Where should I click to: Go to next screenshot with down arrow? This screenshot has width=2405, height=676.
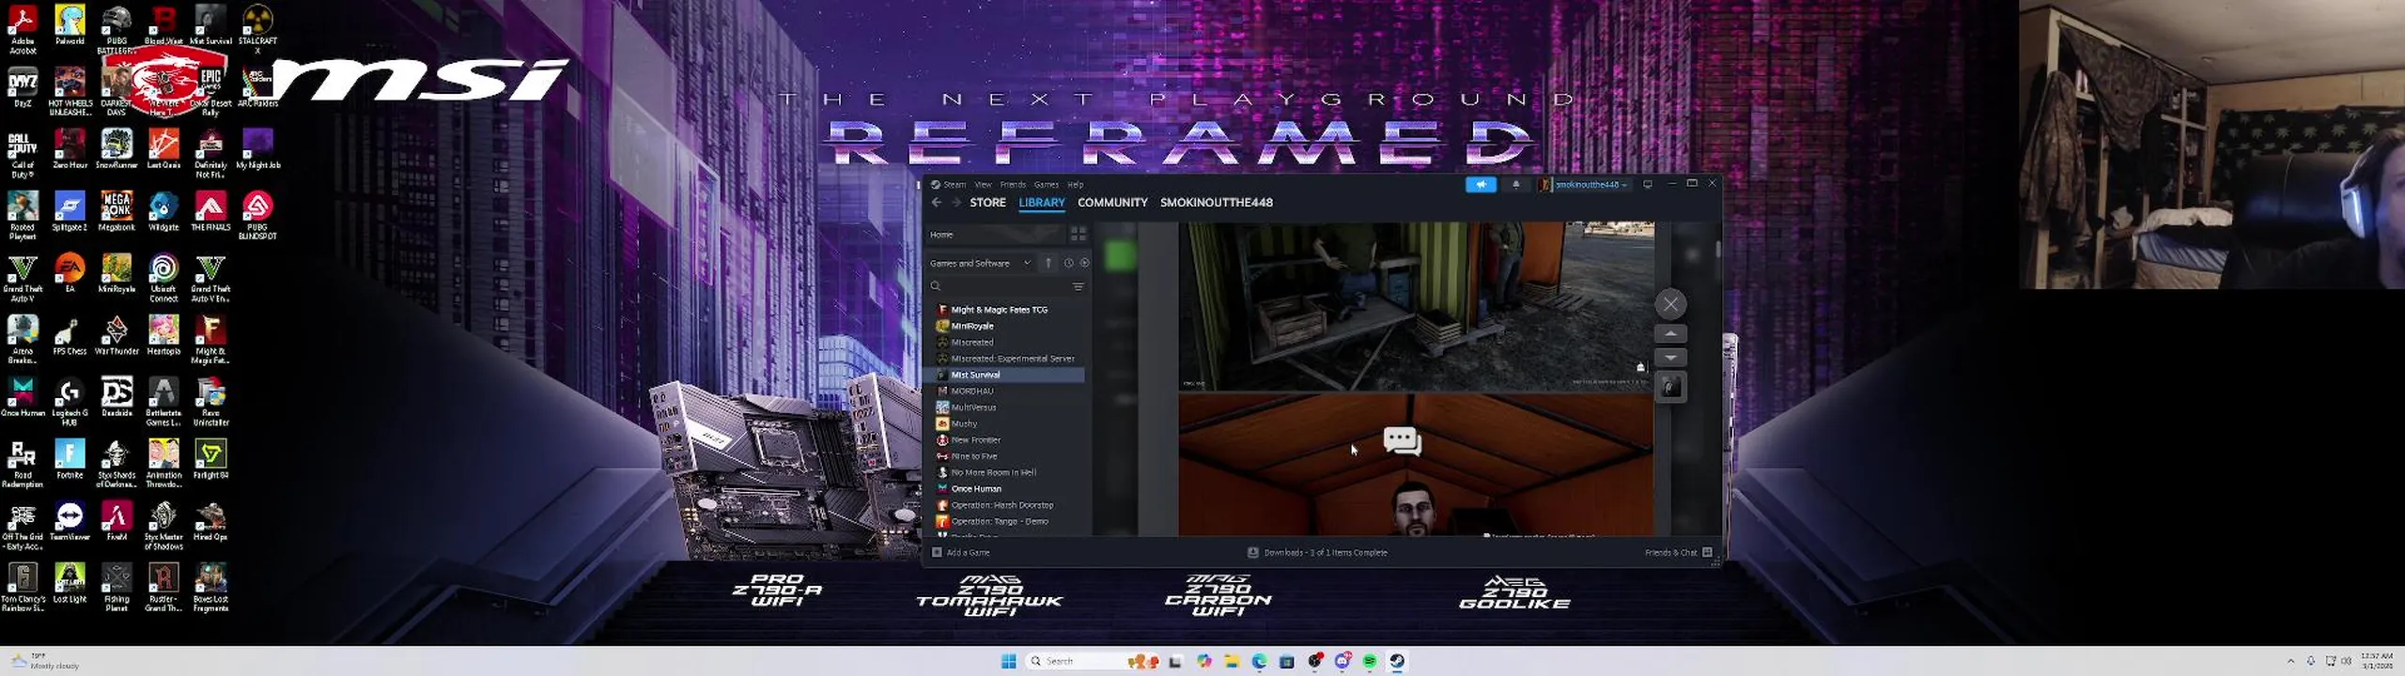[1670, 358]
